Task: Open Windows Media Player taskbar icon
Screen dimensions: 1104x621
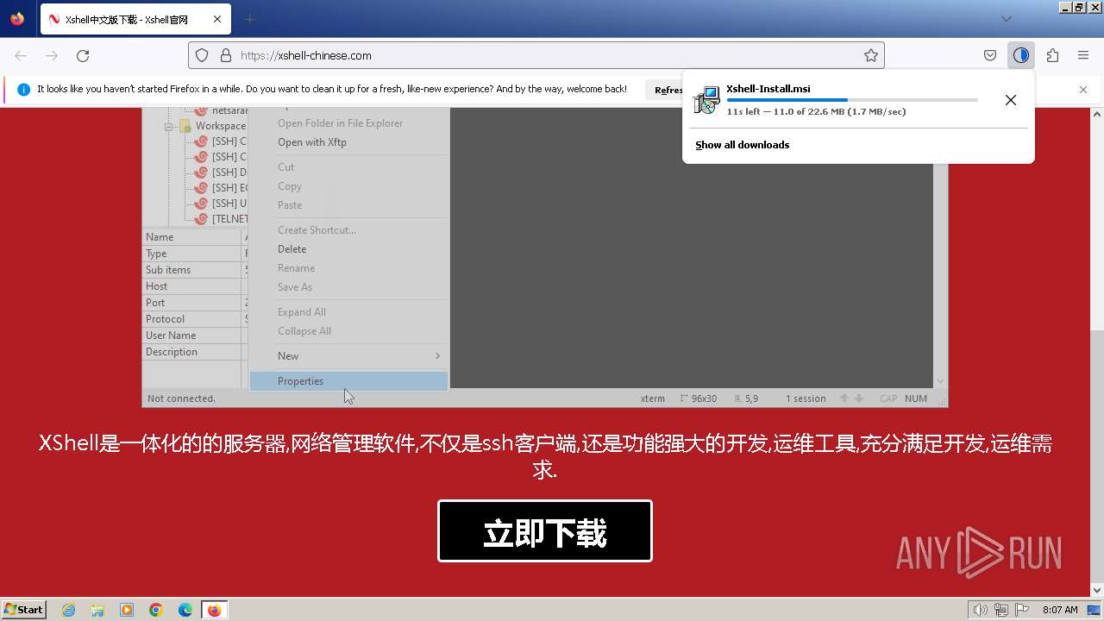Action: [127, 610]
